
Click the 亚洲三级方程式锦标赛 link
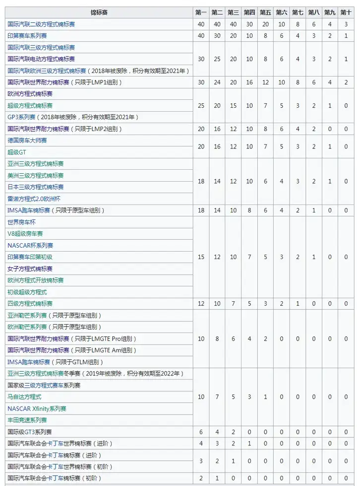[x=36, y=164]
